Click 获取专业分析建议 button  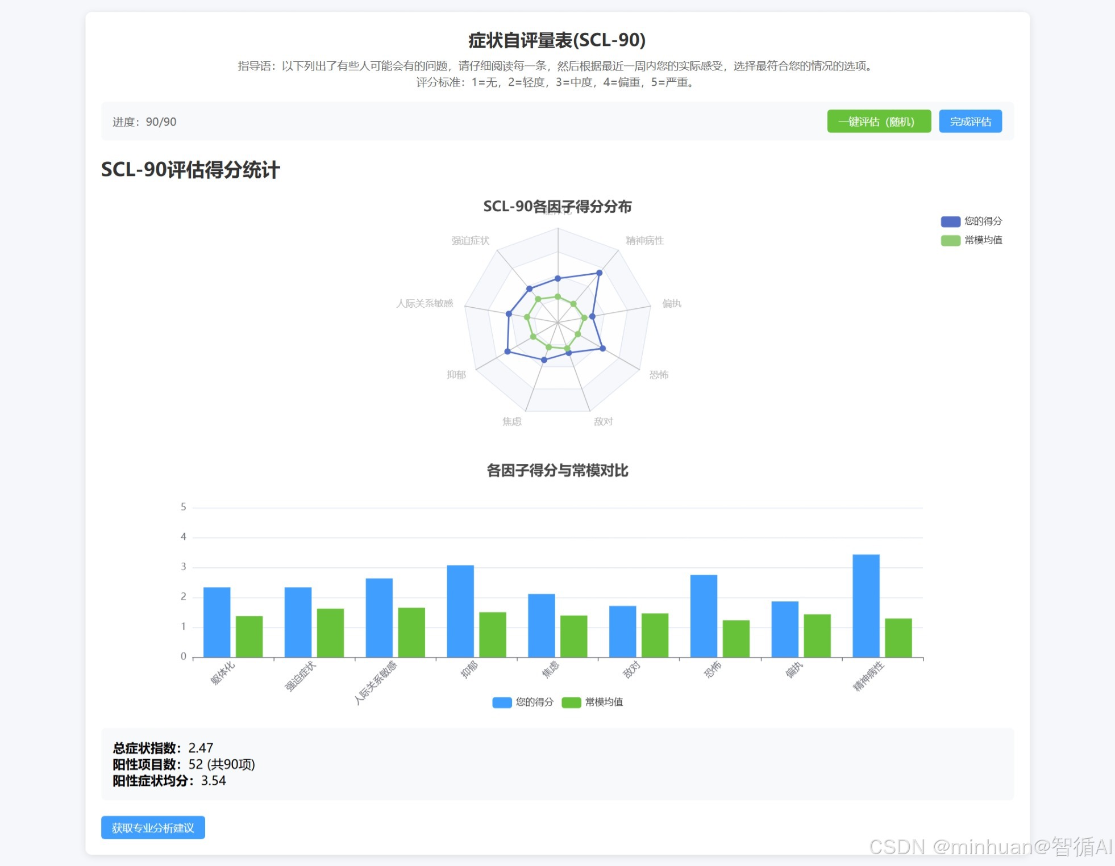coord(153,827)
